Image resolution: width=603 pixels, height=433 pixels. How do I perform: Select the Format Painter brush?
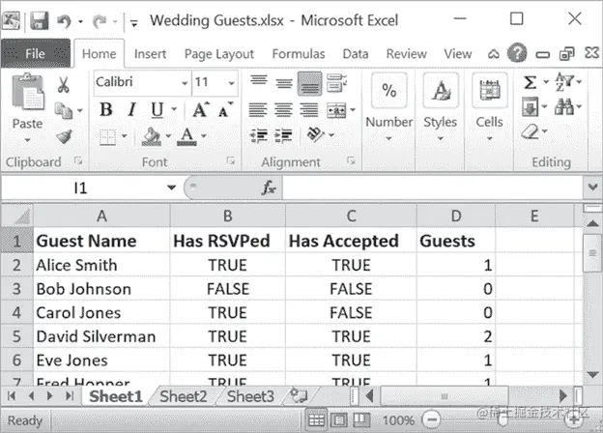point(64,136)
